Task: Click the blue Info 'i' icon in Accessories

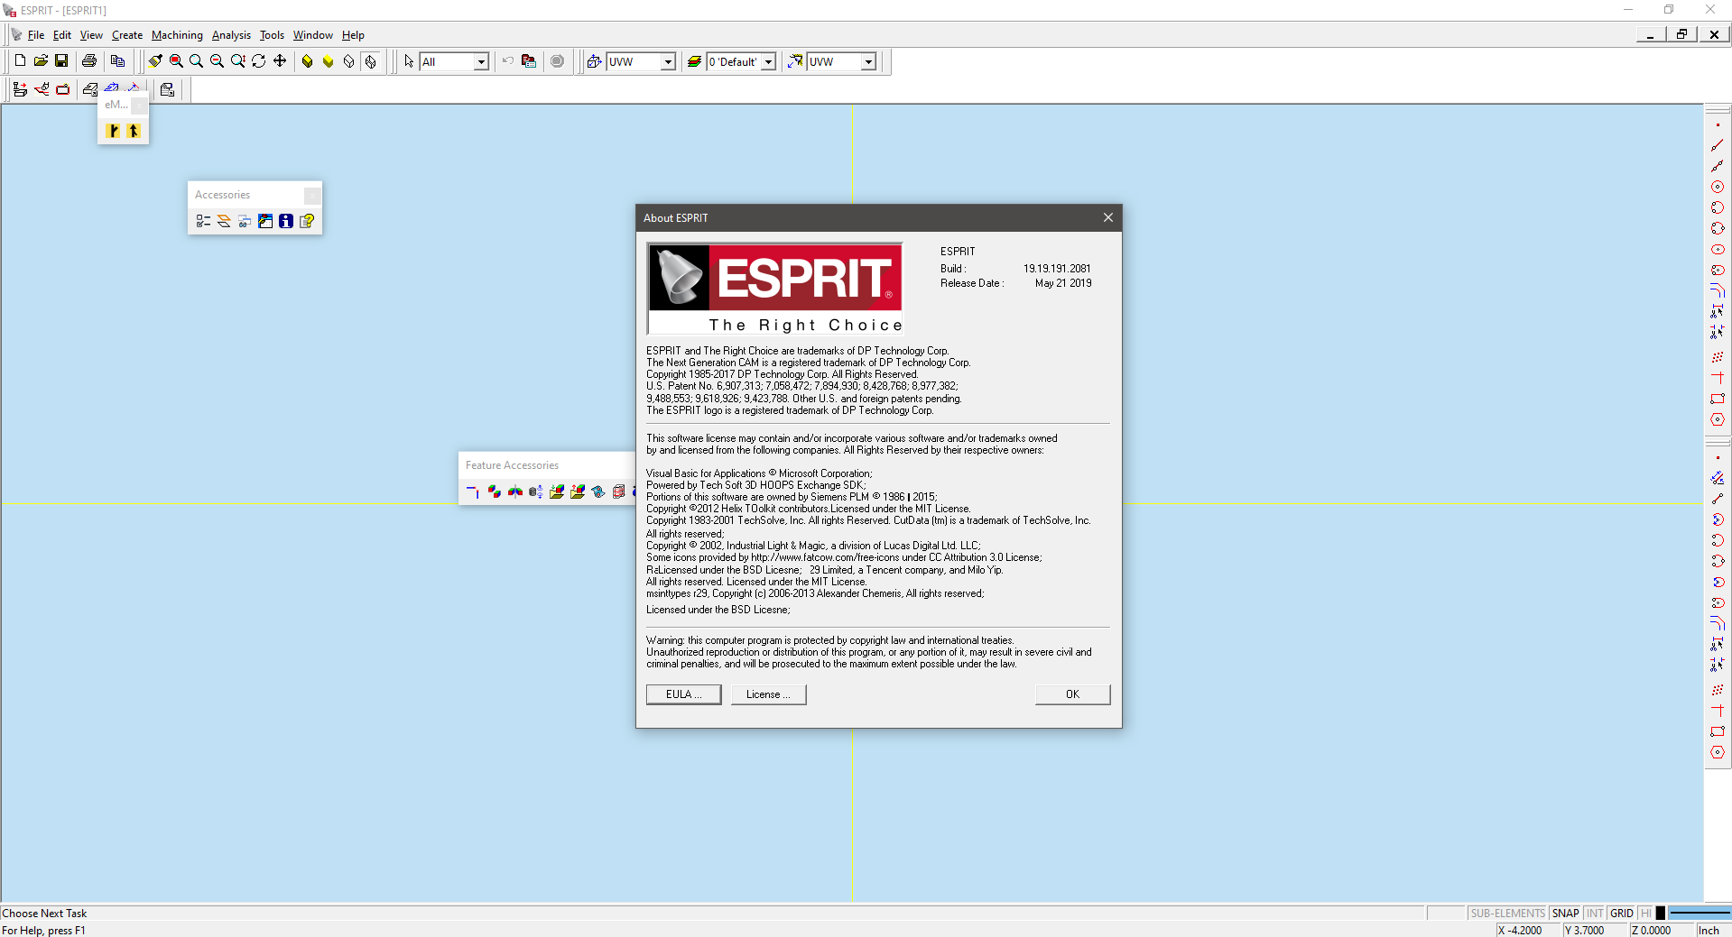Action: click(x=286, y=221)
